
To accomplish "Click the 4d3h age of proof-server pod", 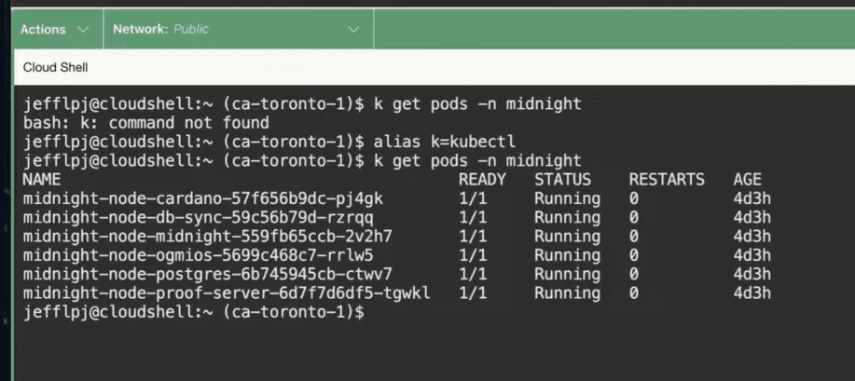I will [752, 293].
